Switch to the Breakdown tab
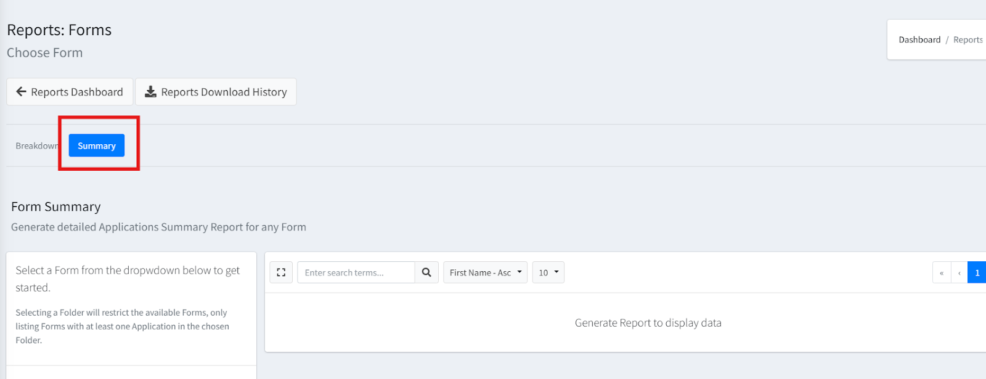The image size is (986, 379). pyautogui.click(x=37, y=146)
